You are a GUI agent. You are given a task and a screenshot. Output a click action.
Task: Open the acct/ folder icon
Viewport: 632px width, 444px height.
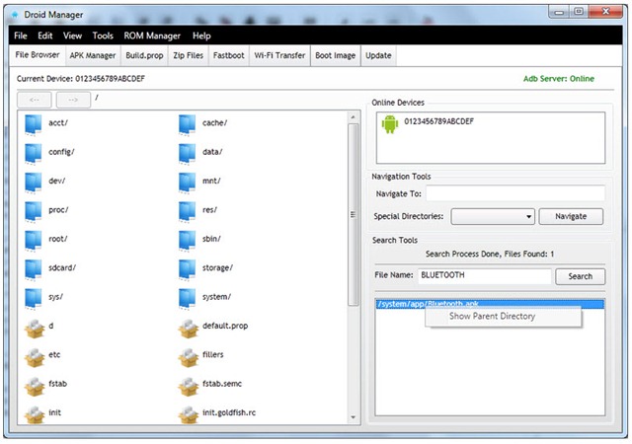coord(33,124)
